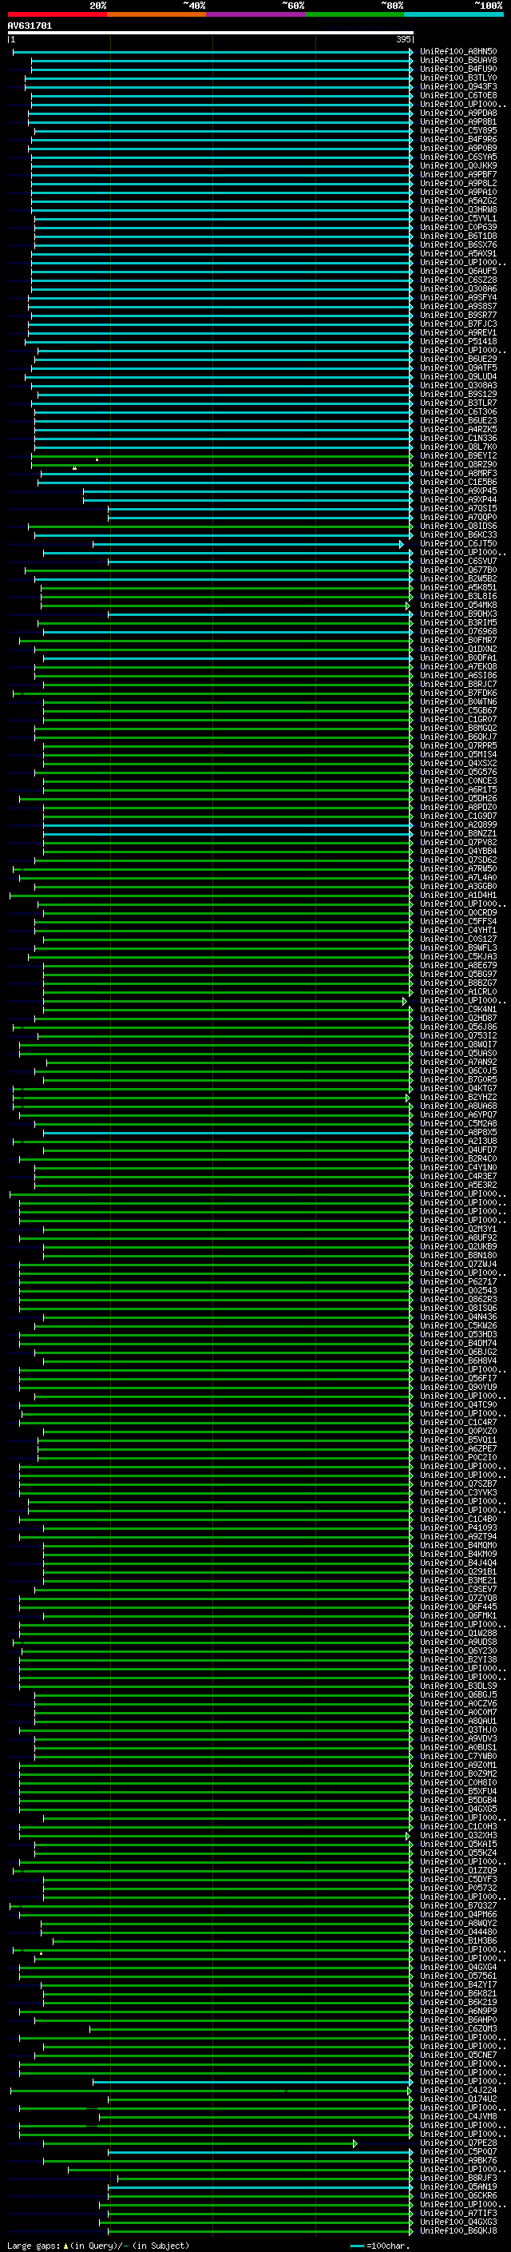
Task: Open the UniRef100_B7FDK6 hit link
Action: tap(458, 693)
